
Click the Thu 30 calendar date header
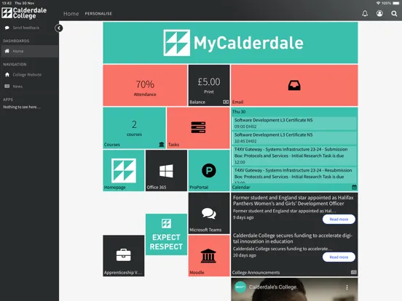point(239,111)
